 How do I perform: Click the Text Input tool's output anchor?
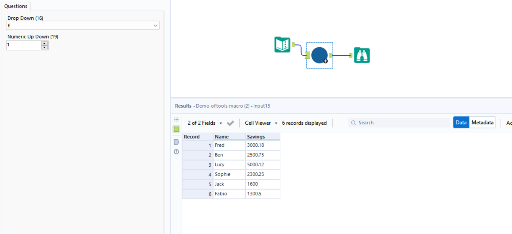[293, 45]
